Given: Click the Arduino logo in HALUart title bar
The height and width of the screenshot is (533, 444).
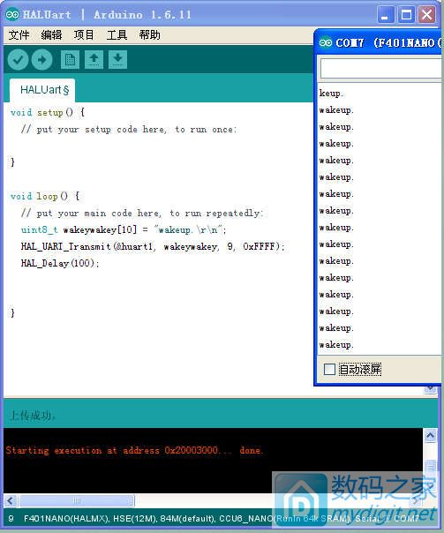Looking at the screenshot, I should tap(12, 15).
